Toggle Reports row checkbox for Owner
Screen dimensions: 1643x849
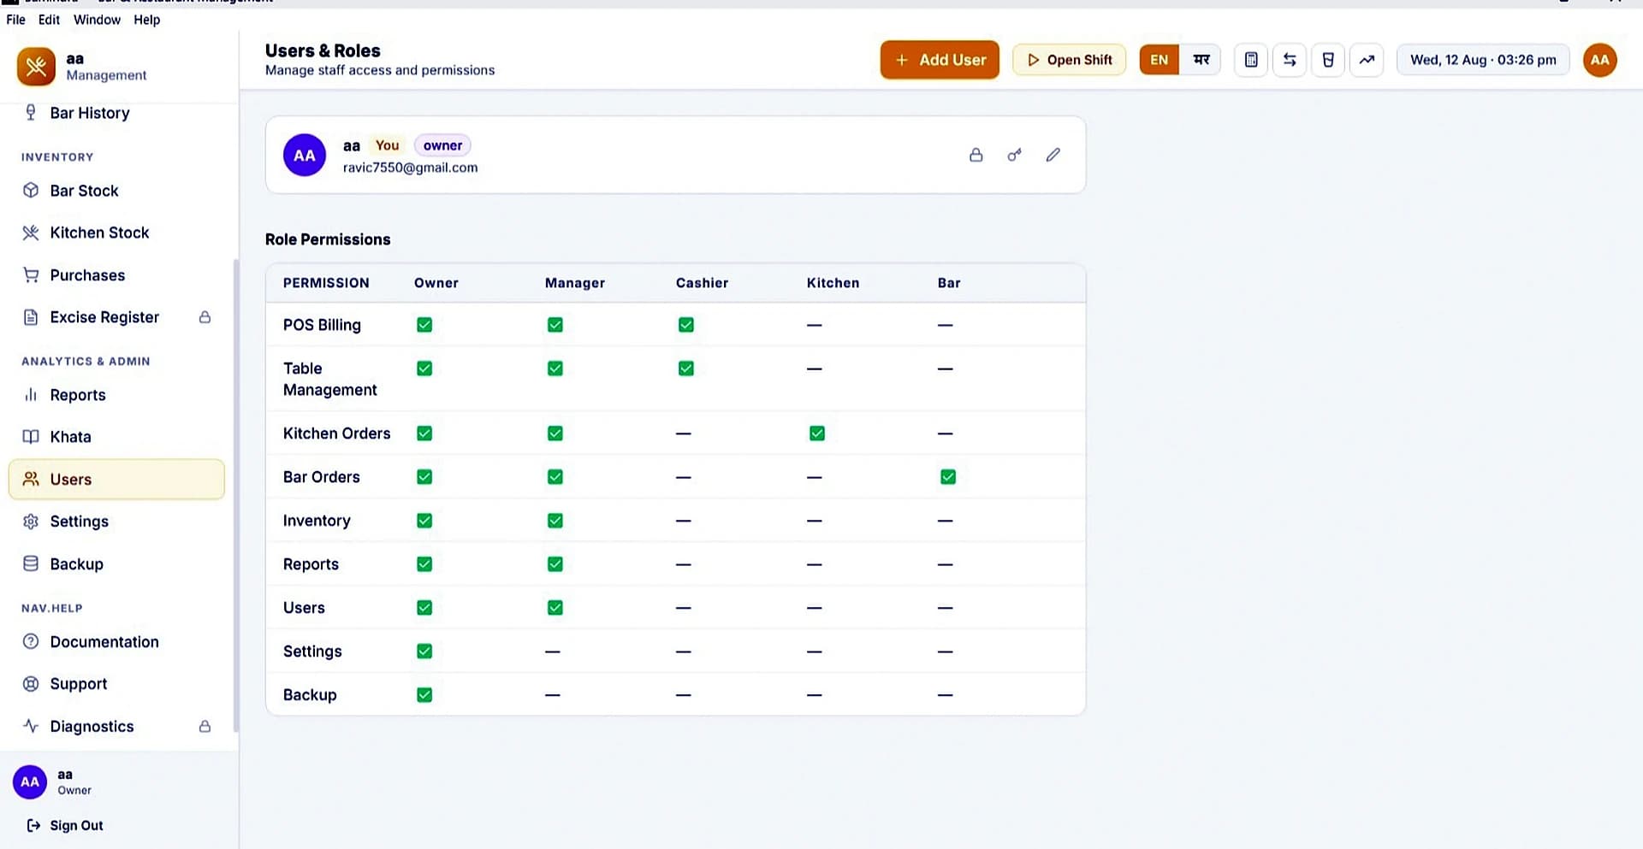point(424,564)
